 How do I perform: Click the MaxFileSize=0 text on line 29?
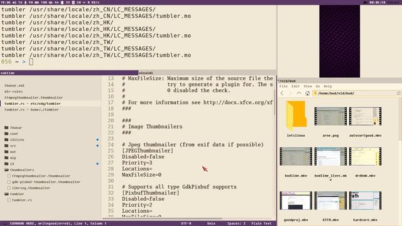[x=141, y=175]
